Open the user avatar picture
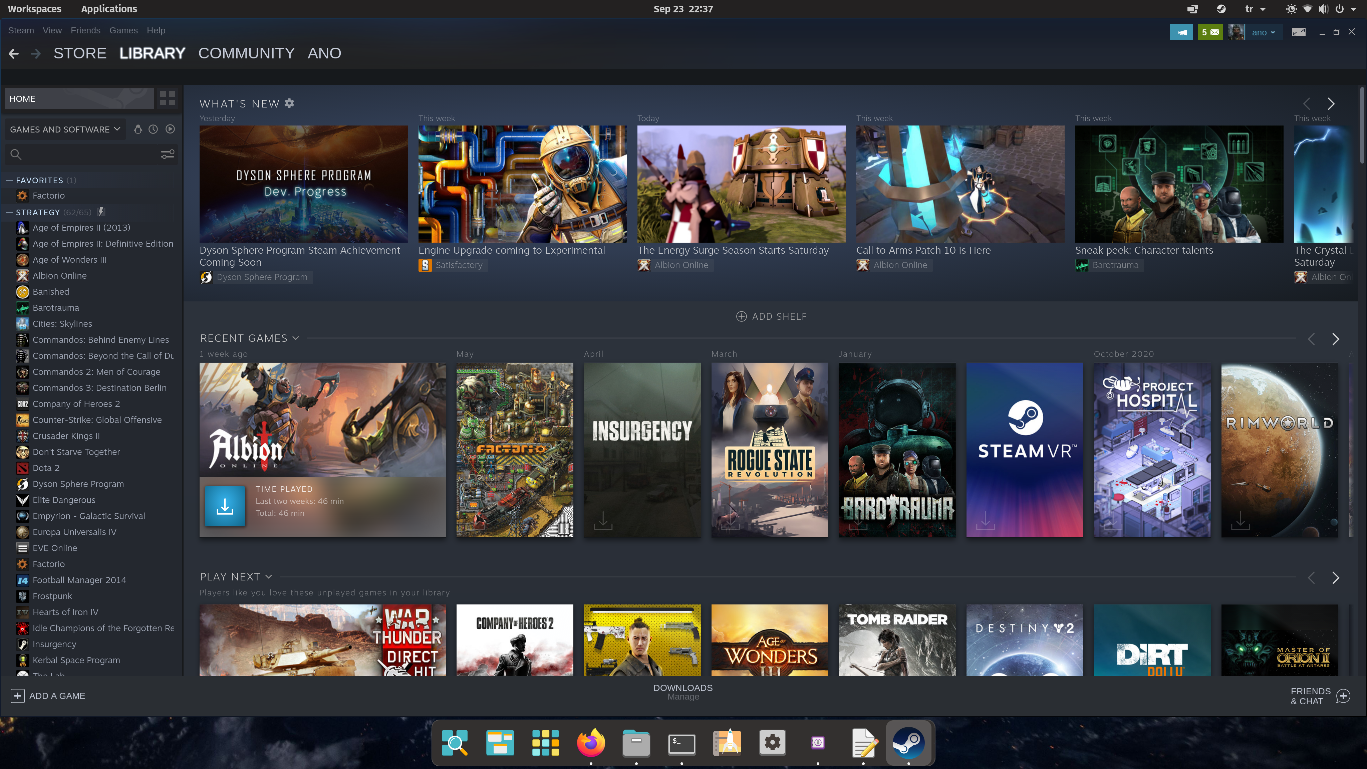This screenshot has width=1367, height=769. [1236, 32]
